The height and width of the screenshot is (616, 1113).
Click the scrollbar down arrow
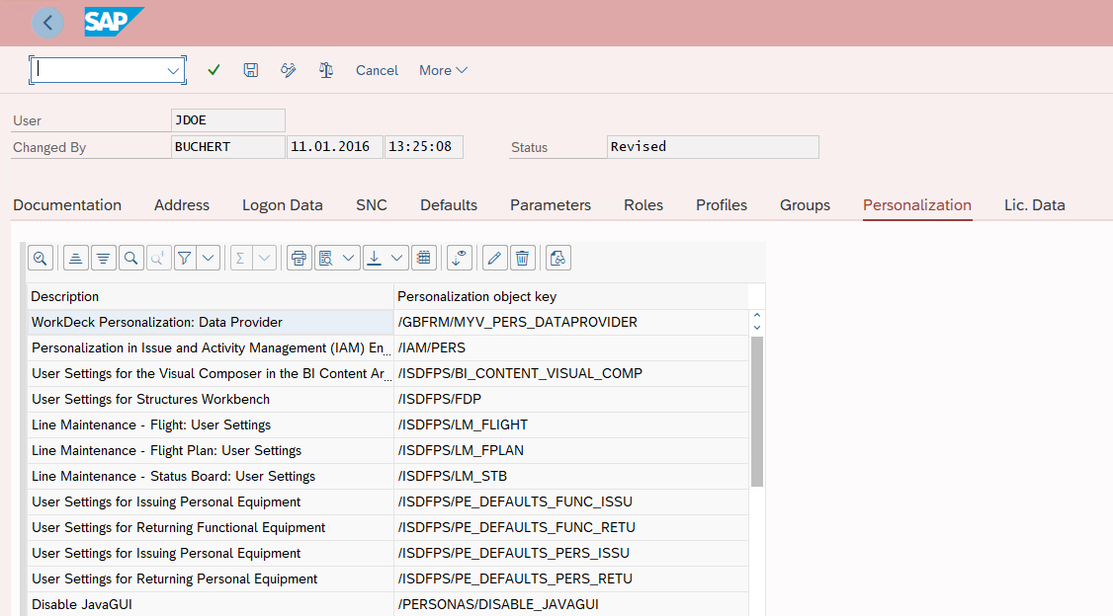coord(757,328)
